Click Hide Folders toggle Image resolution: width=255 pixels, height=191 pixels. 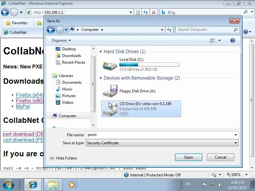coord(63,158)
